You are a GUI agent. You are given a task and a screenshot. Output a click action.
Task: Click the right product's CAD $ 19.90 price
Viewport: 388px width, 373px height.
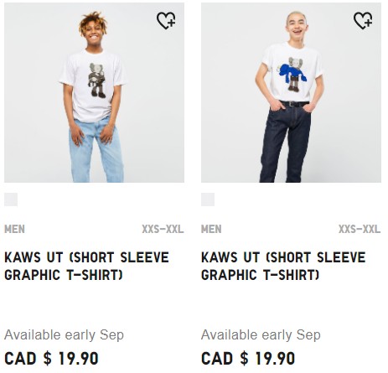248,359
